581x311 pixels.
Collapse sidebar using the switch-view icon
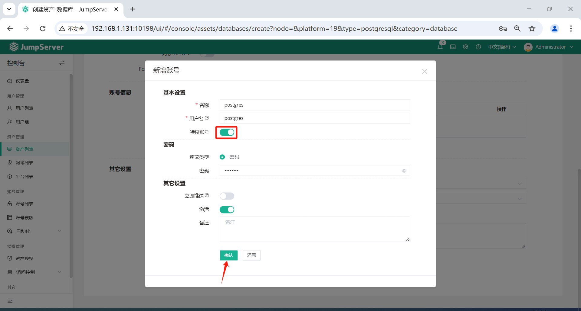pos(62,63)
